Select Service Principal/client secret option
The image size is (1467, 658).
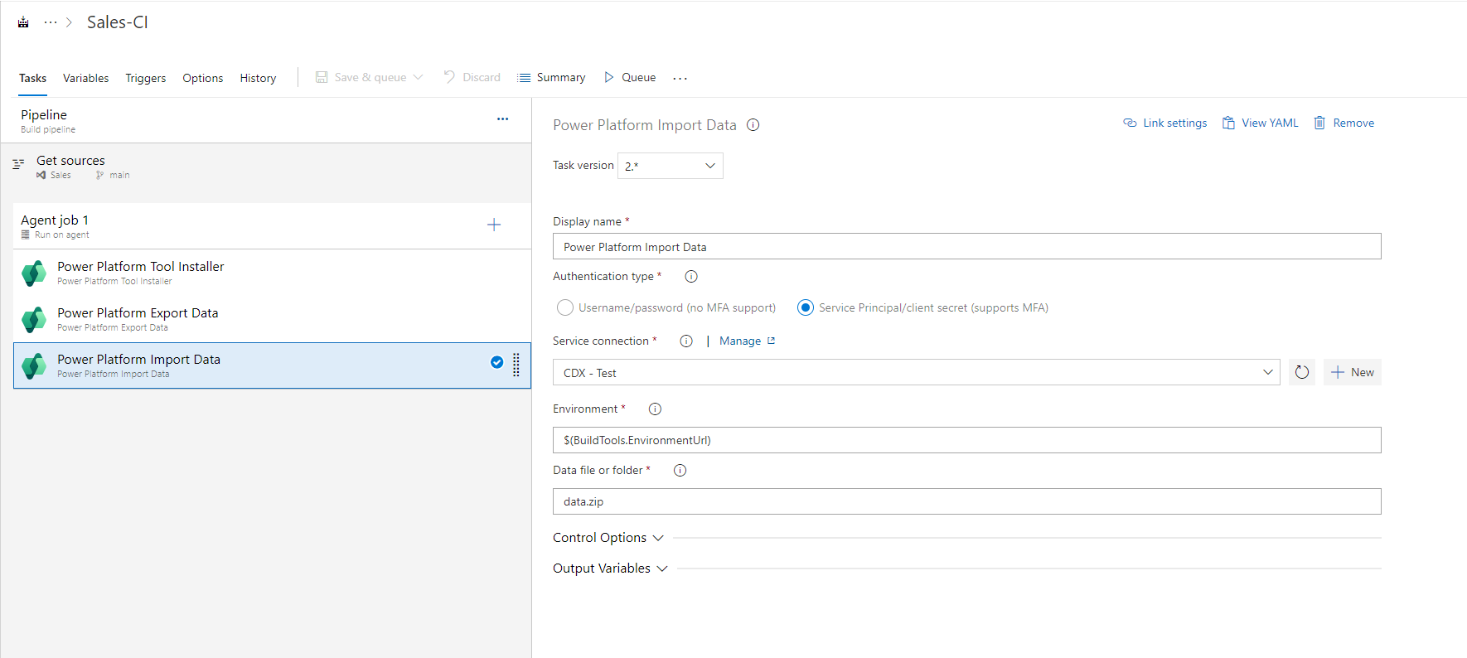[x=806, y=308]
